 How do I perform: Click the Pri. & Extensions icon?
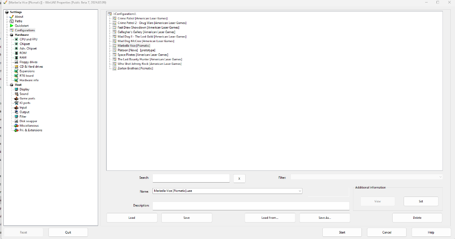point(16,130)
